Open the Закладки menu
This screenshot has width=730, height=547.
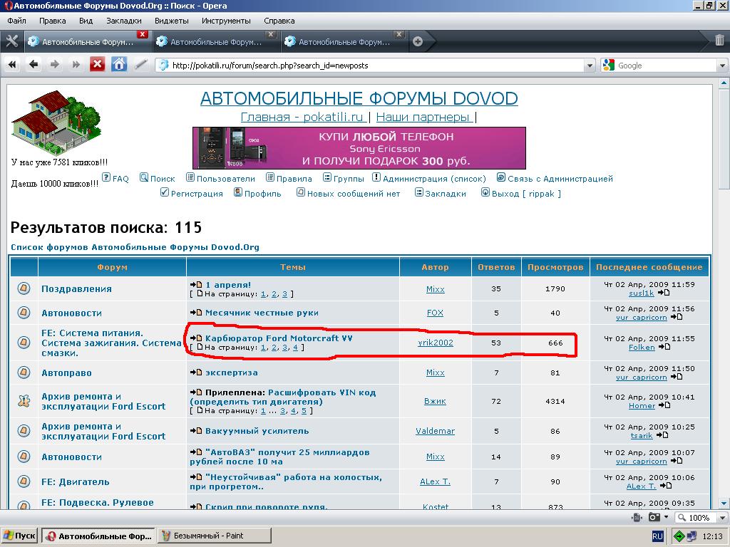tap(128, 21)
